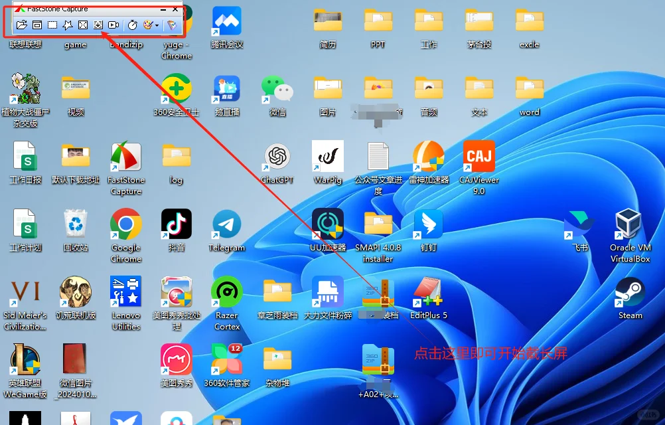Open the FastStone screen recorder
Image resolution: width=665 pixels, height=425 pixels.
(x=113, y=25)
